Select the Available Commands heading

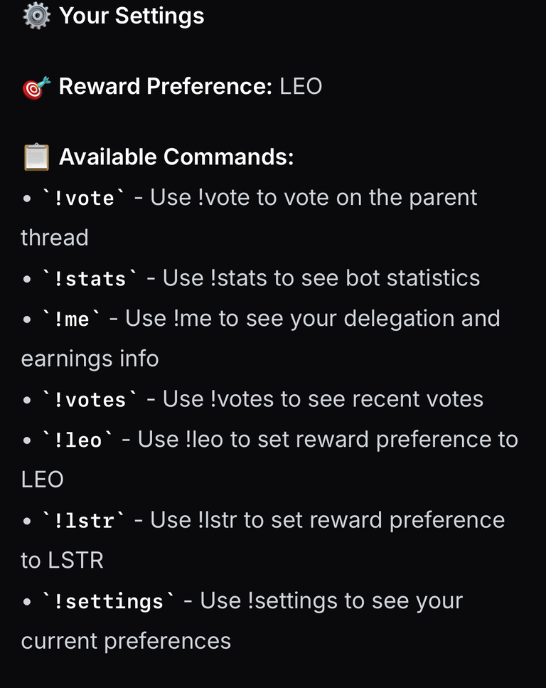[x=176, y=157]
